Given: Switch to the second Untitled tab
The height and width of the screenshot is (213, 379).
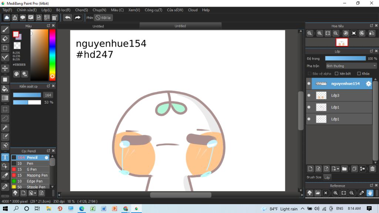Looking at the screenshot, I should 180,26.
